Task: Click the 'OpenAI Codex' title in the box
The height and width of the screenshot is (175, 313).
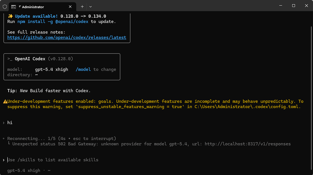Action: coord(30,59)
